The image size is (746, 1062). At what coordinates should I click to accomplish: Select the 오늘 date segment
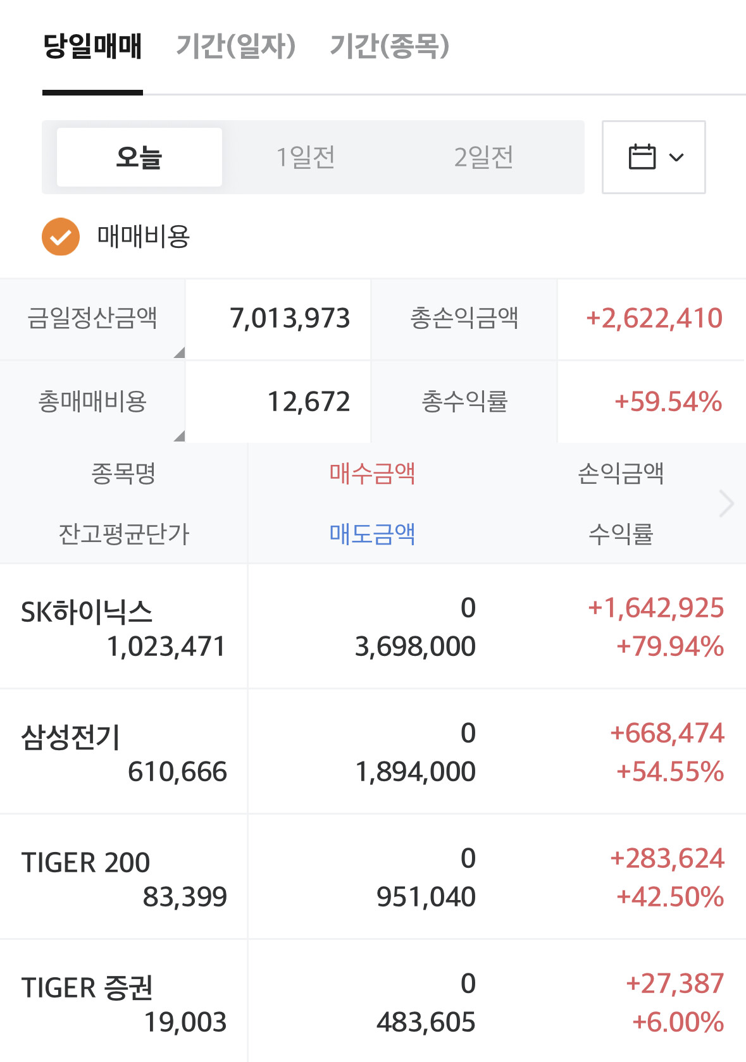pyautogui.click(x=139, y=157)
